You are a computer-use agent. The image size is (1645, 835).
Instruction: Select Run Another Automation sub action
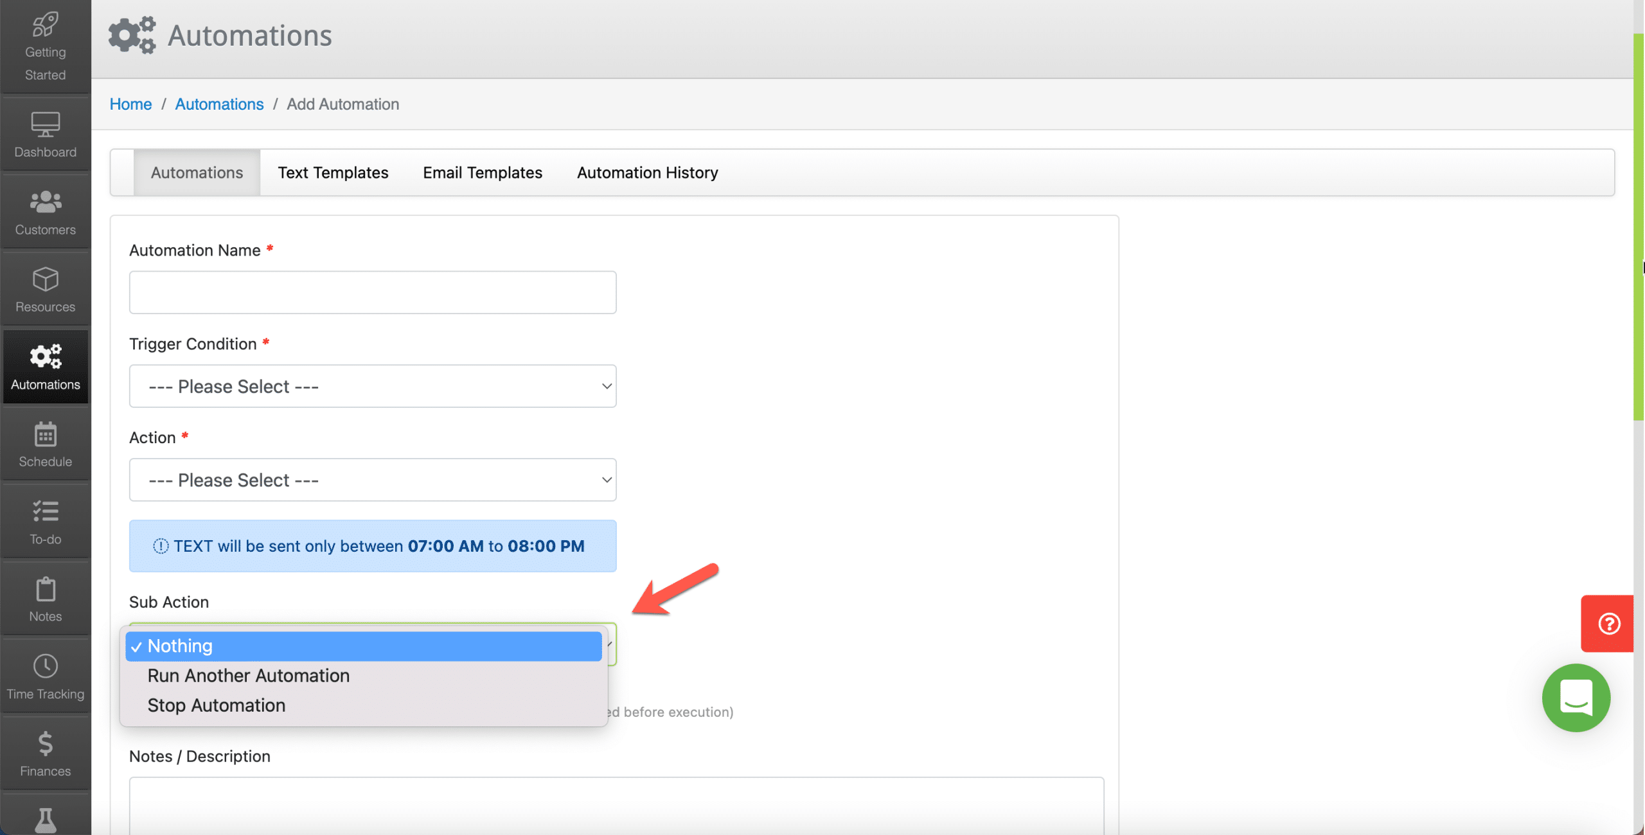coord(248,675)
